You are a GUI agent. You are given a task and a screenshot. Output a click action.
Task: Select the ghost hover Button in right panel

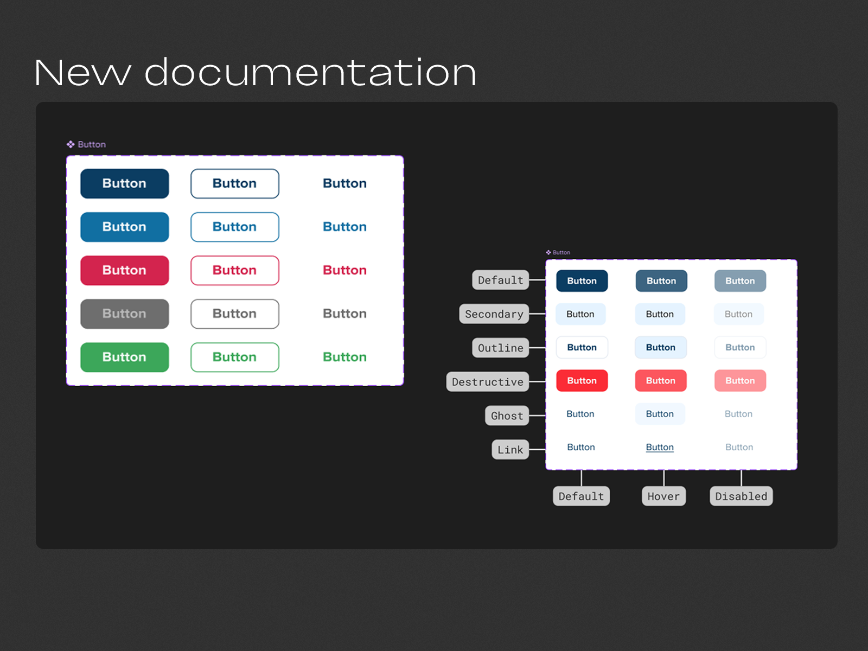click(660, 413)
